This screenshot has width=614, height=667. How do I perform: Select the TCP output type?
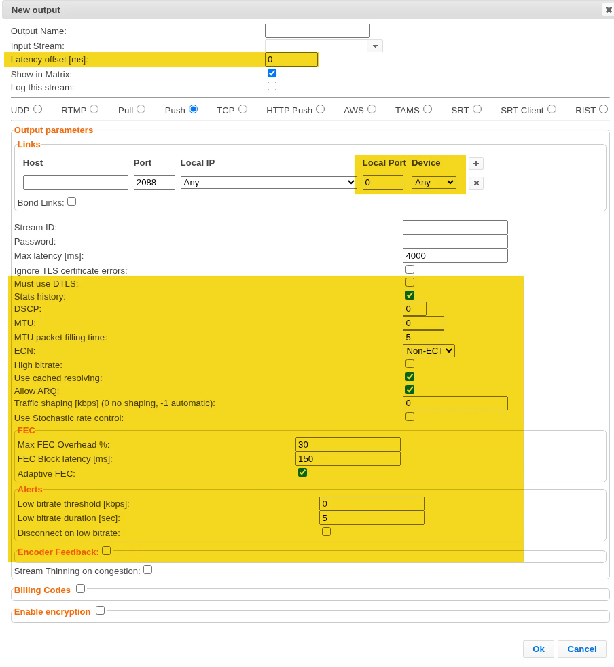click(243, 109)
